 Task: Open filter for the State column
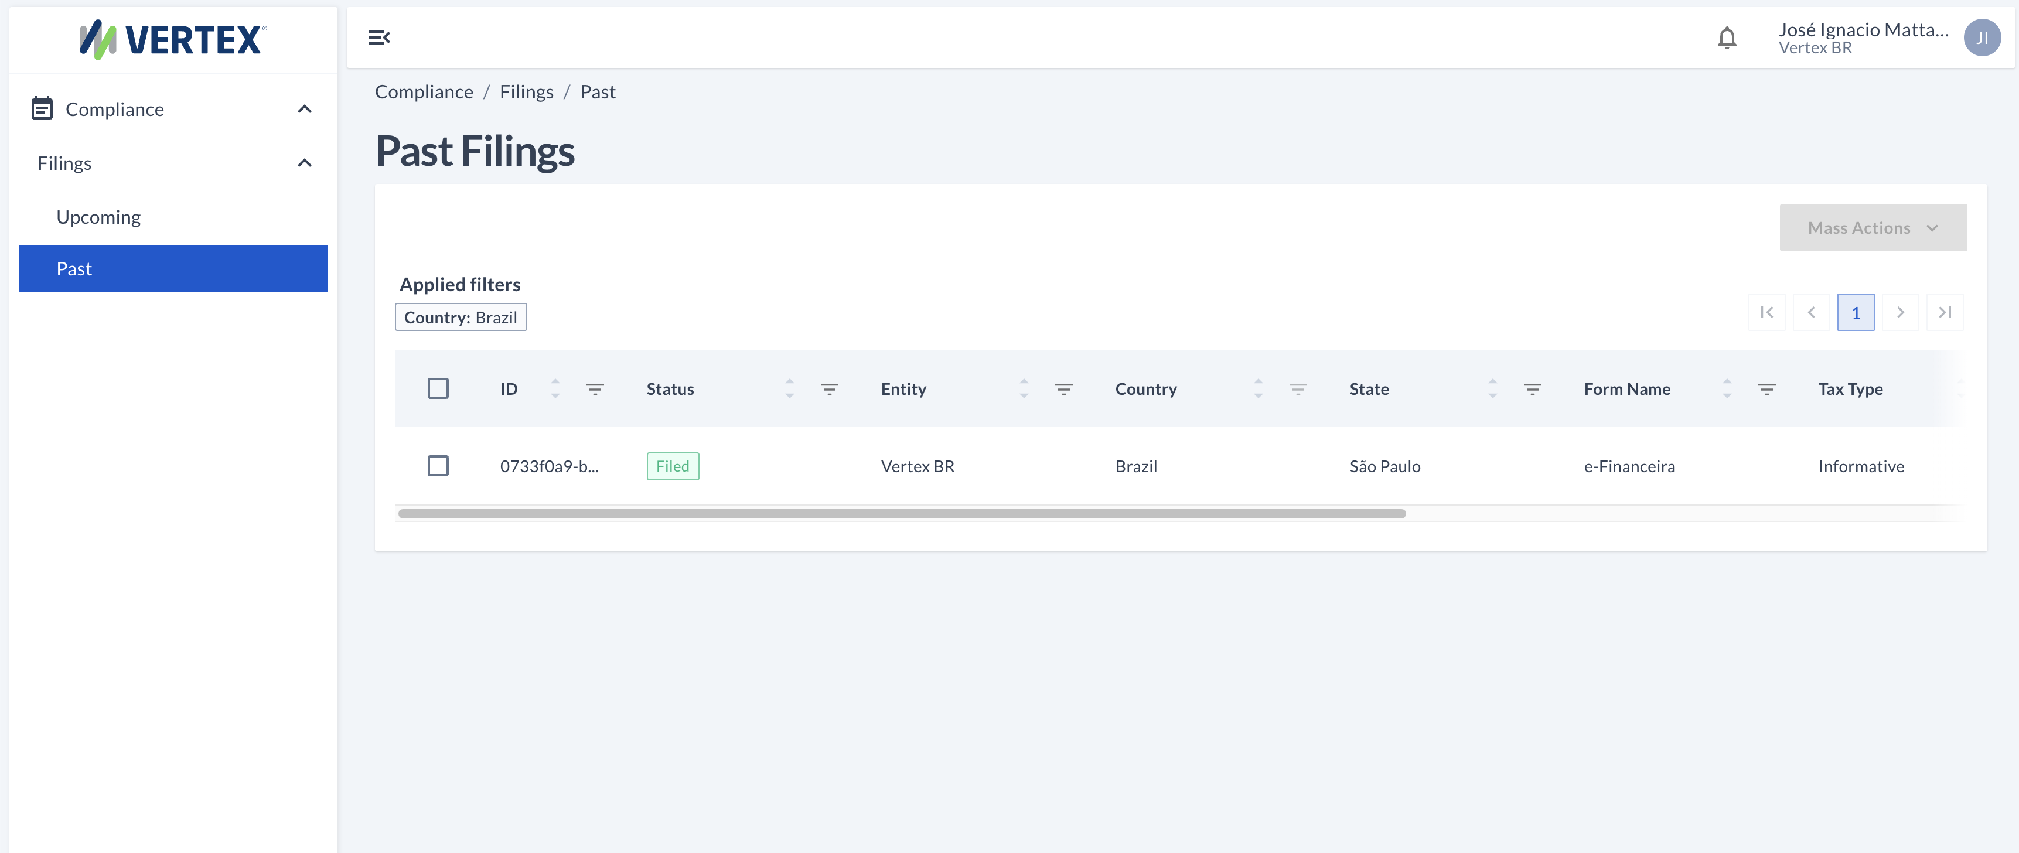pyautogui.click(x=1532, y=389)
